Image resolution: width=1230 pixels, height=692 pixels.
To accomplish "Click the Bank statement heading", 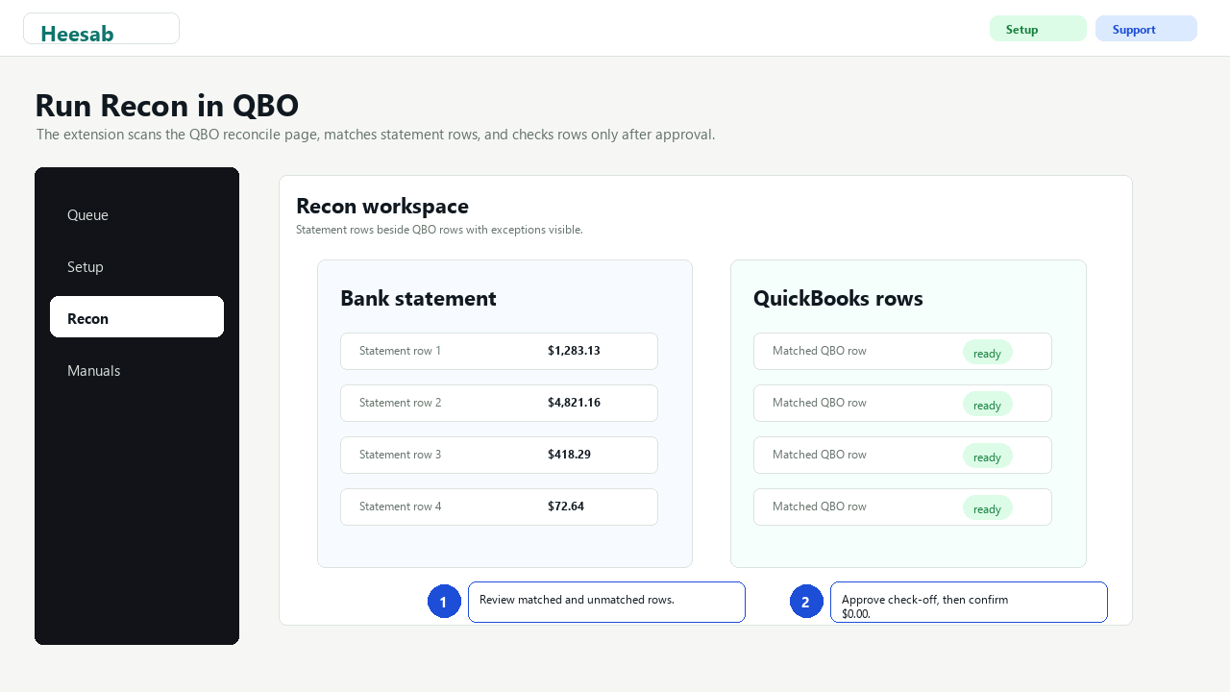I will 418,298.
